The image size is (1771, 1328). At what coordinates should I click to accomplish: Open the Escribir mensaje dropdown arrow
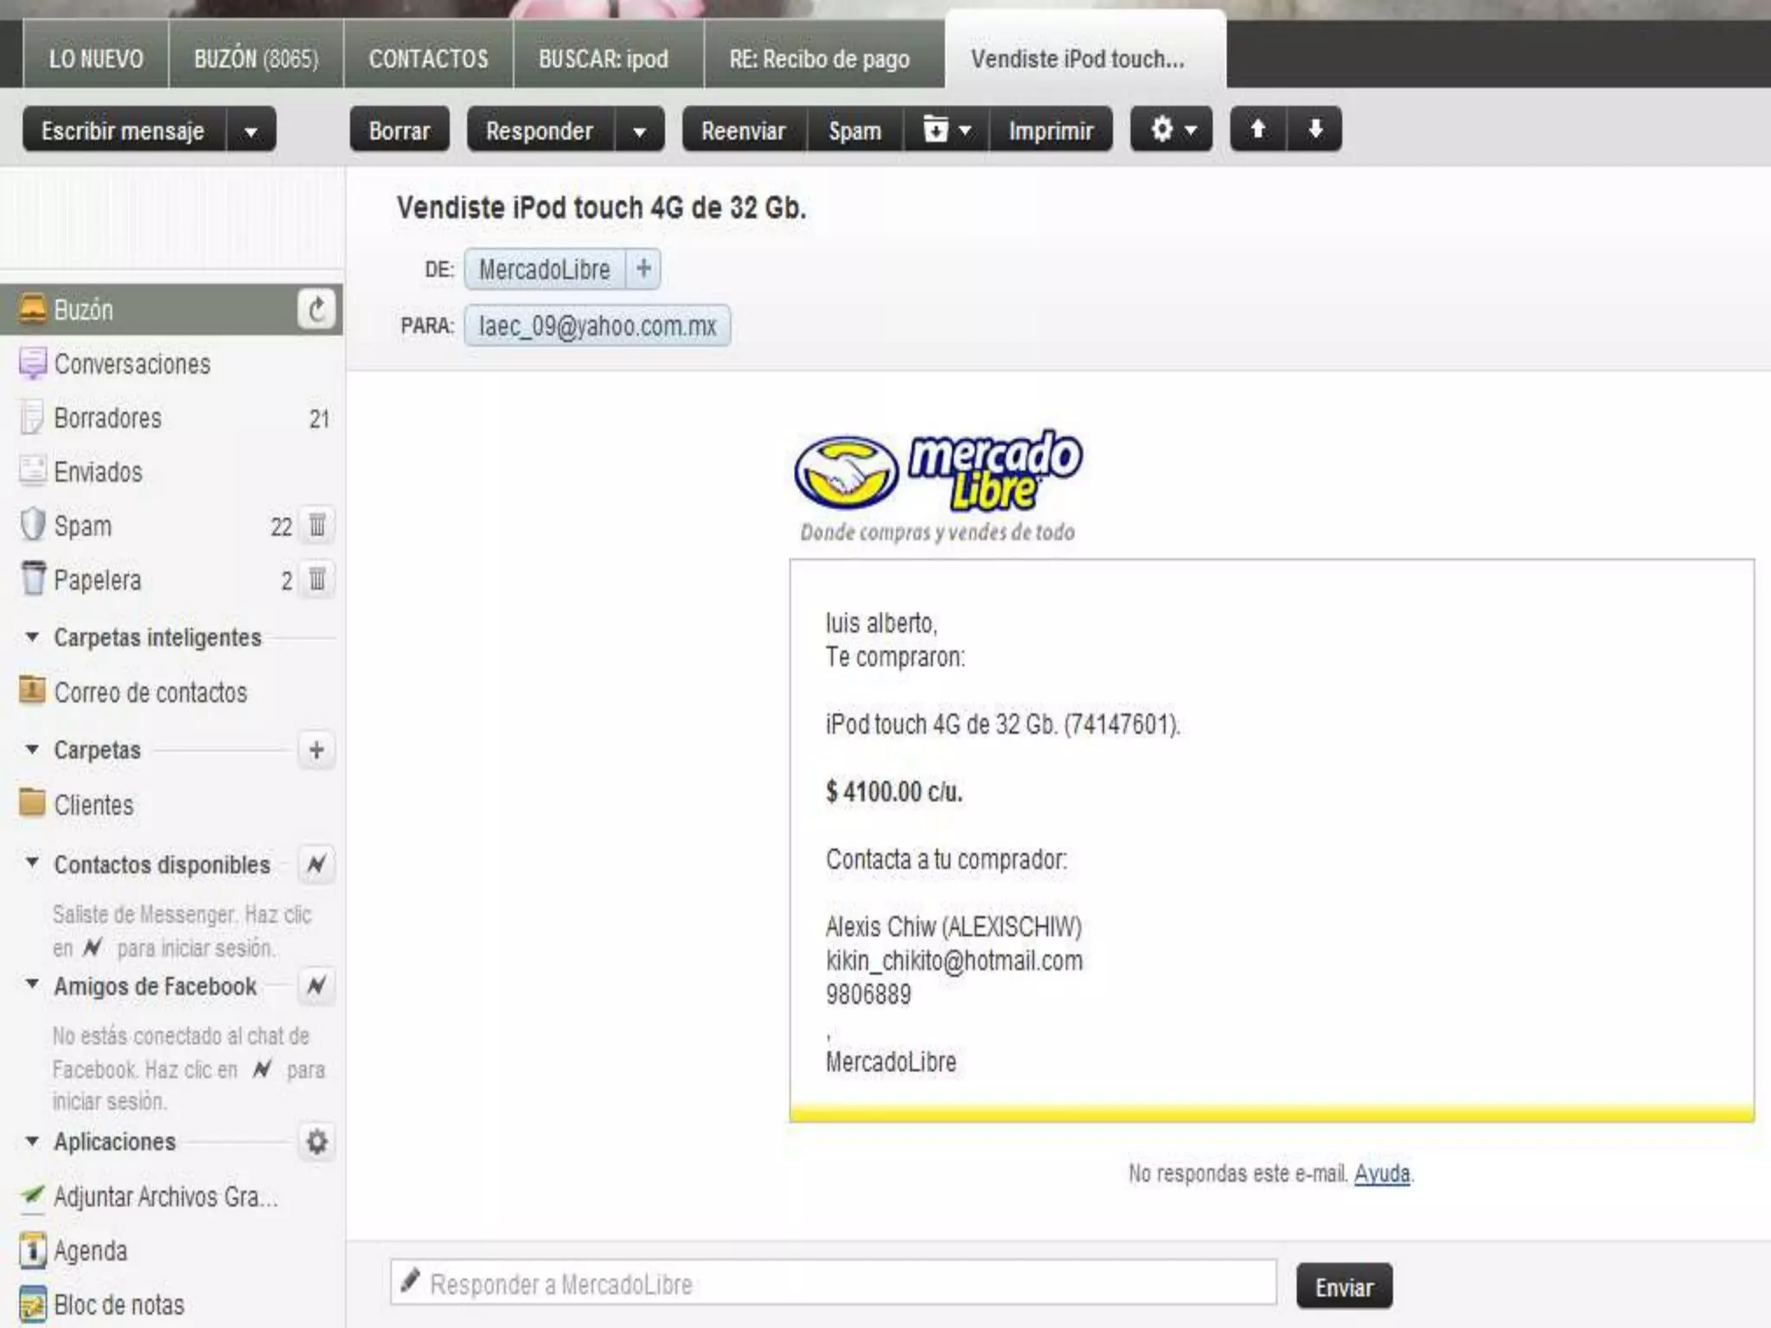(x=251, y=131)
